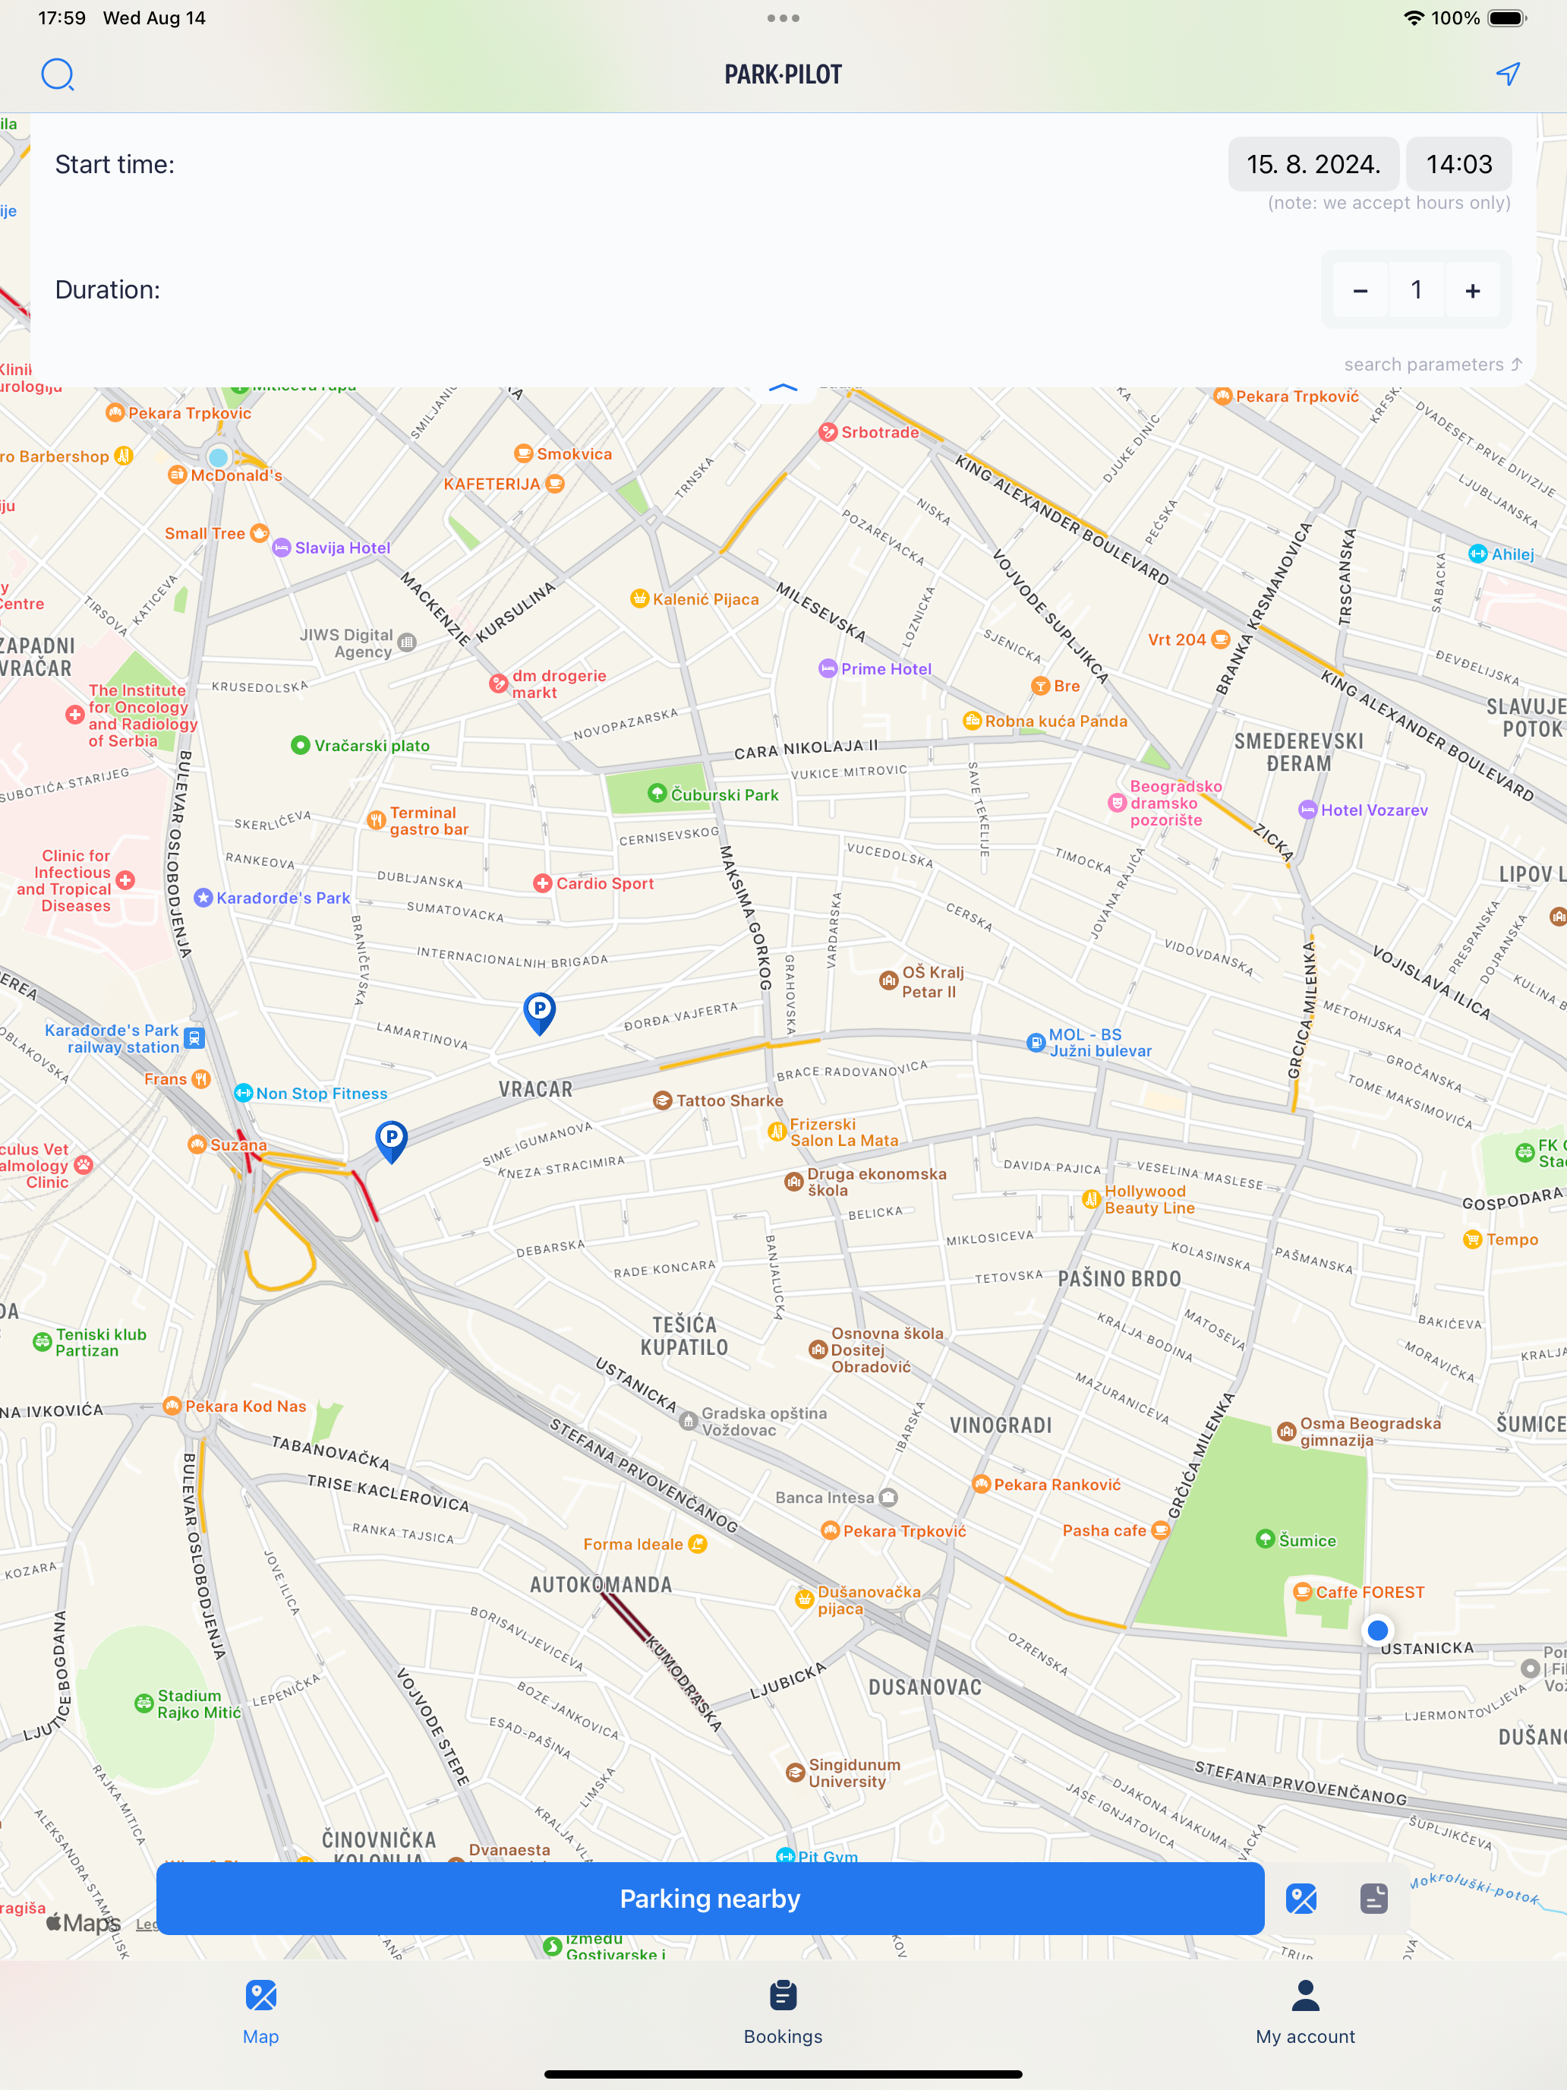Tap Karadorde's Park railway station marker
Screen dimensions: 1567x2090
[194, 1038]
